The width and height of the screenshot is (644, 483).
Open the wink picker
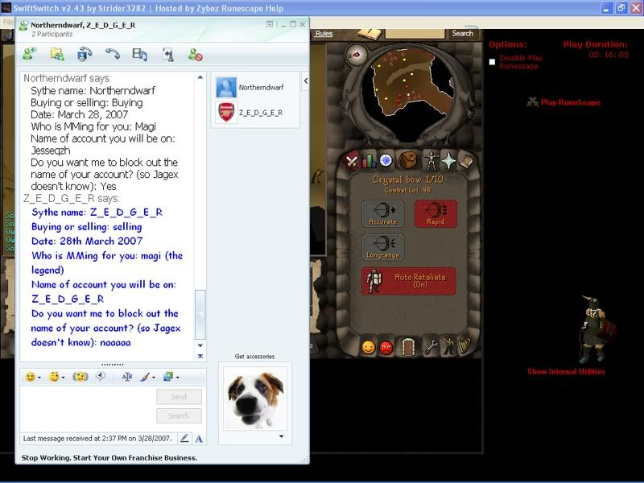pos(54,377)
